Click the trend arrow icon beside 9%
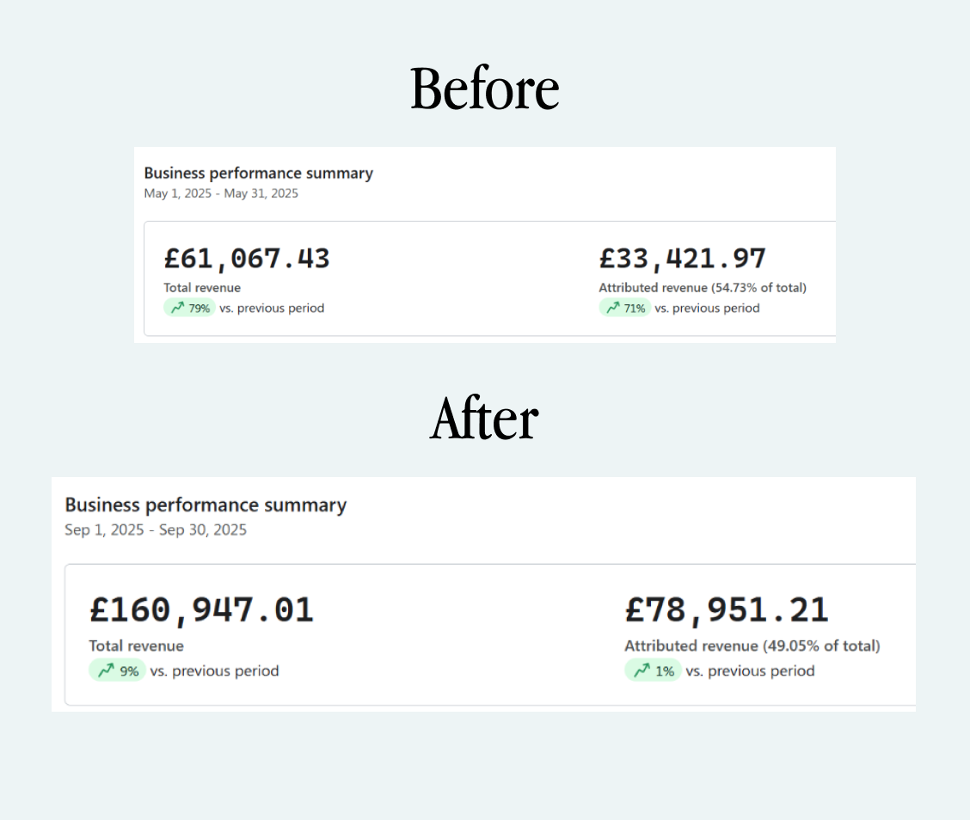The image size is (970, 820). pos(106,670)
